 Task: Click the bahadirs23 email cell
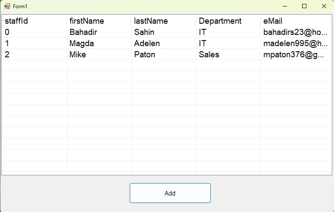click(x=295, y=32)
